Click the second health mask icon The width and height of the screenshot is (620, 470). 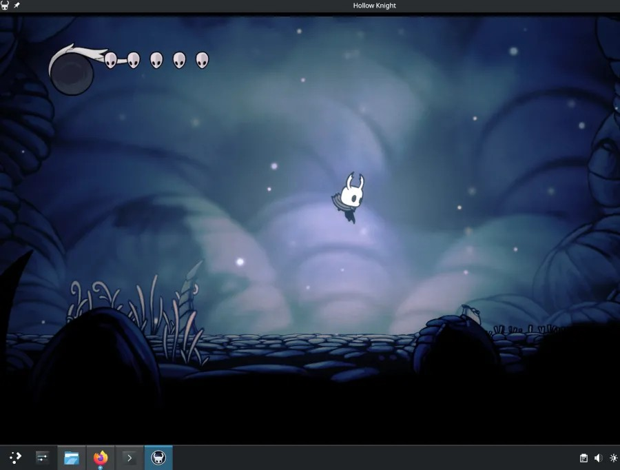pyautogui.click(x=132, y=59)
